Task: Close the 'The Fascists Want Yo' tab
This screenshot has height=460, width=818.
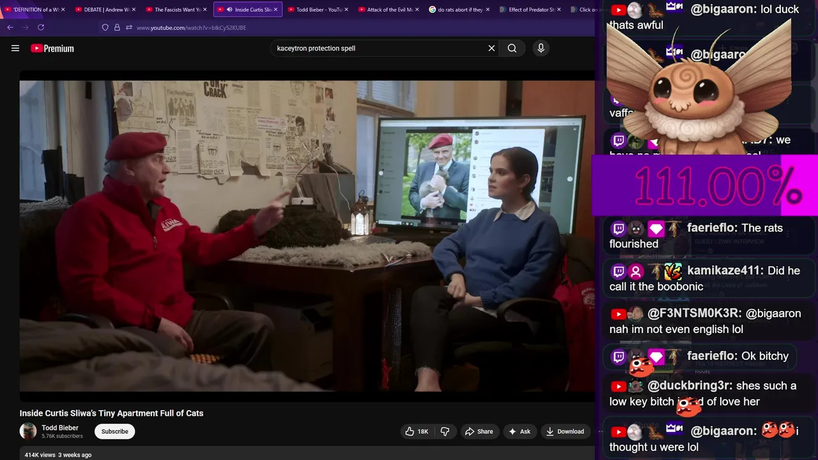Action: coord(204,10)
